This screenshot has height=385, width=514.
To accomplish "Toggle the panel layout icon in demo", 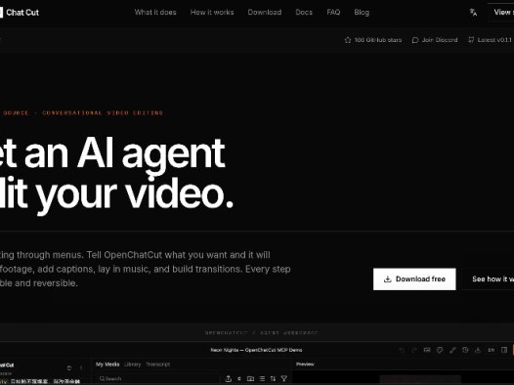I will point(504,350).
